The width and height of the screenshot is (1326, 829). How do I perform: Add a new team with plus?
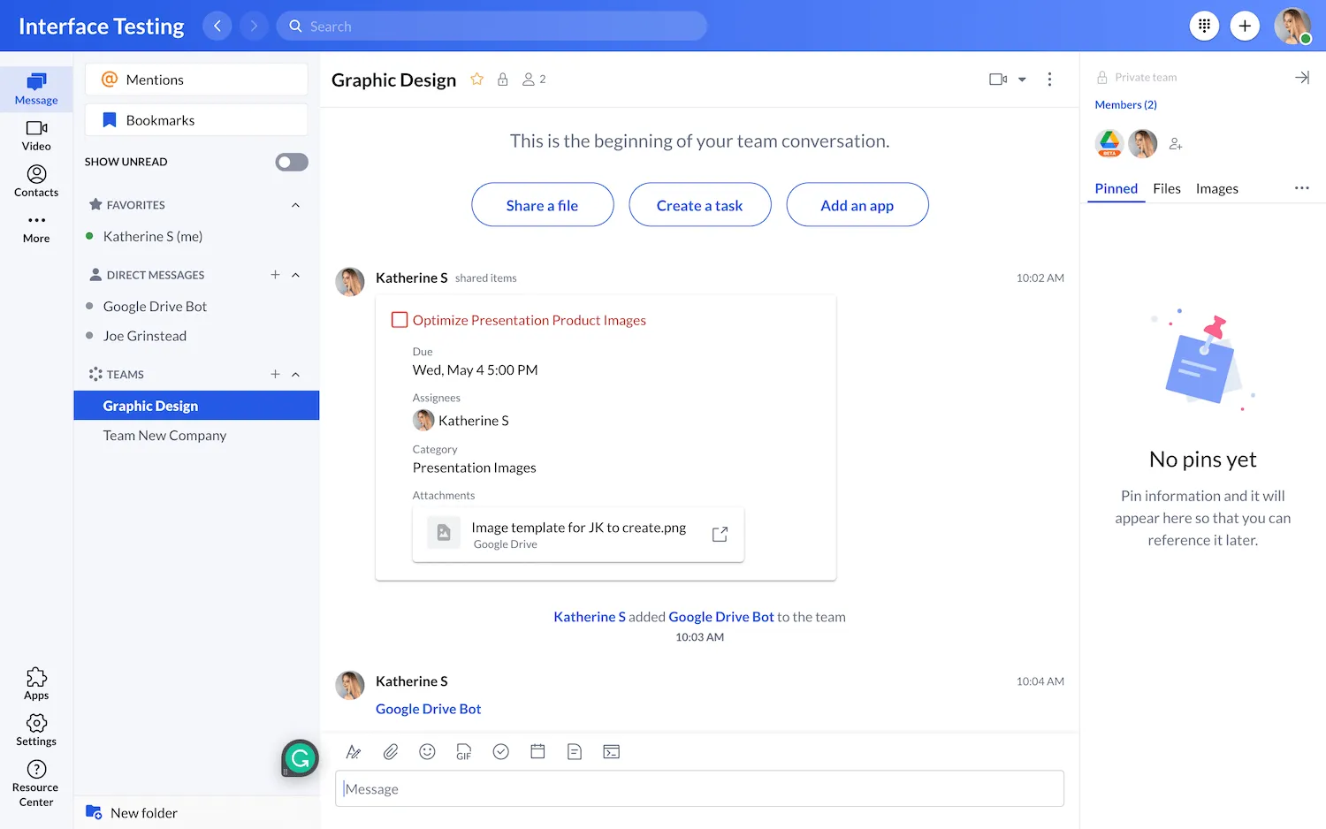275,375
